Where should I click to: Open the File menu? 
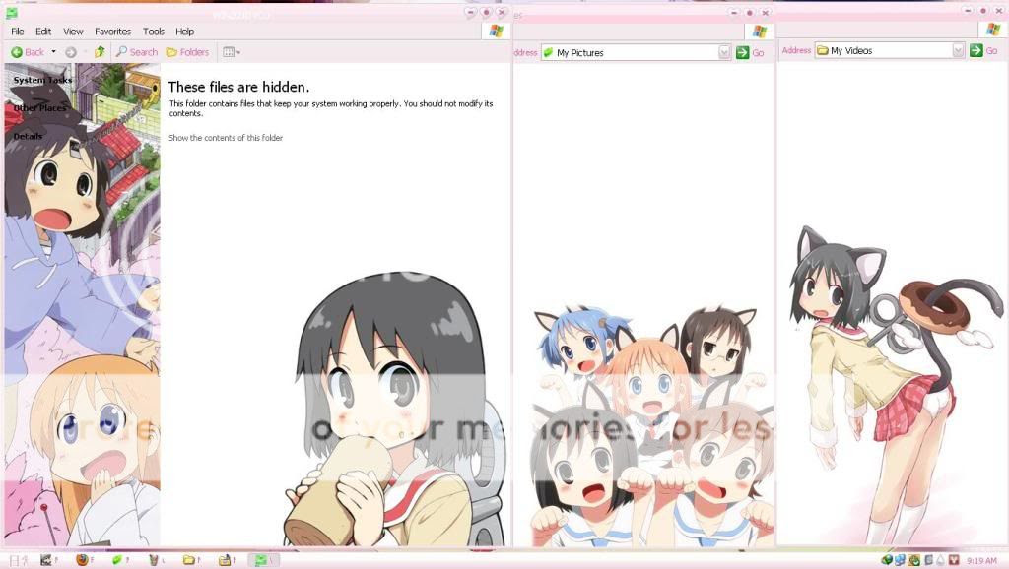[x=18, y=32]
